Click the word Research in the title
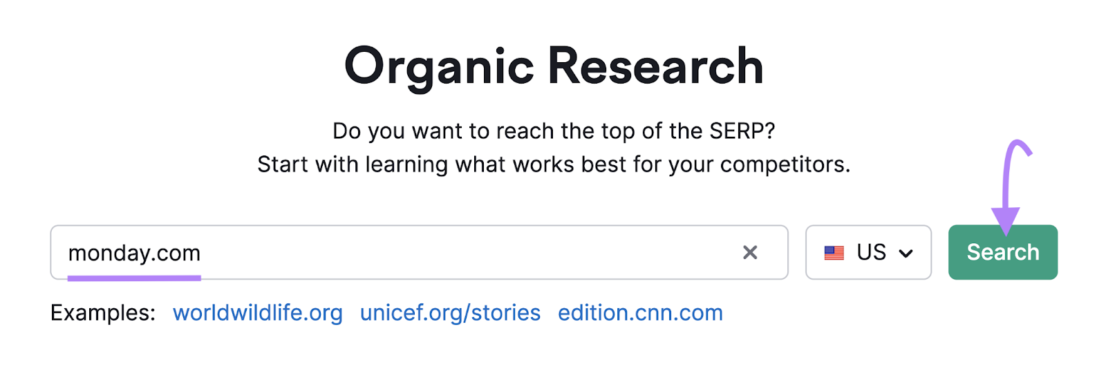Image resolution: width=1106 pixels, height=380 pixels. point(655,66)
